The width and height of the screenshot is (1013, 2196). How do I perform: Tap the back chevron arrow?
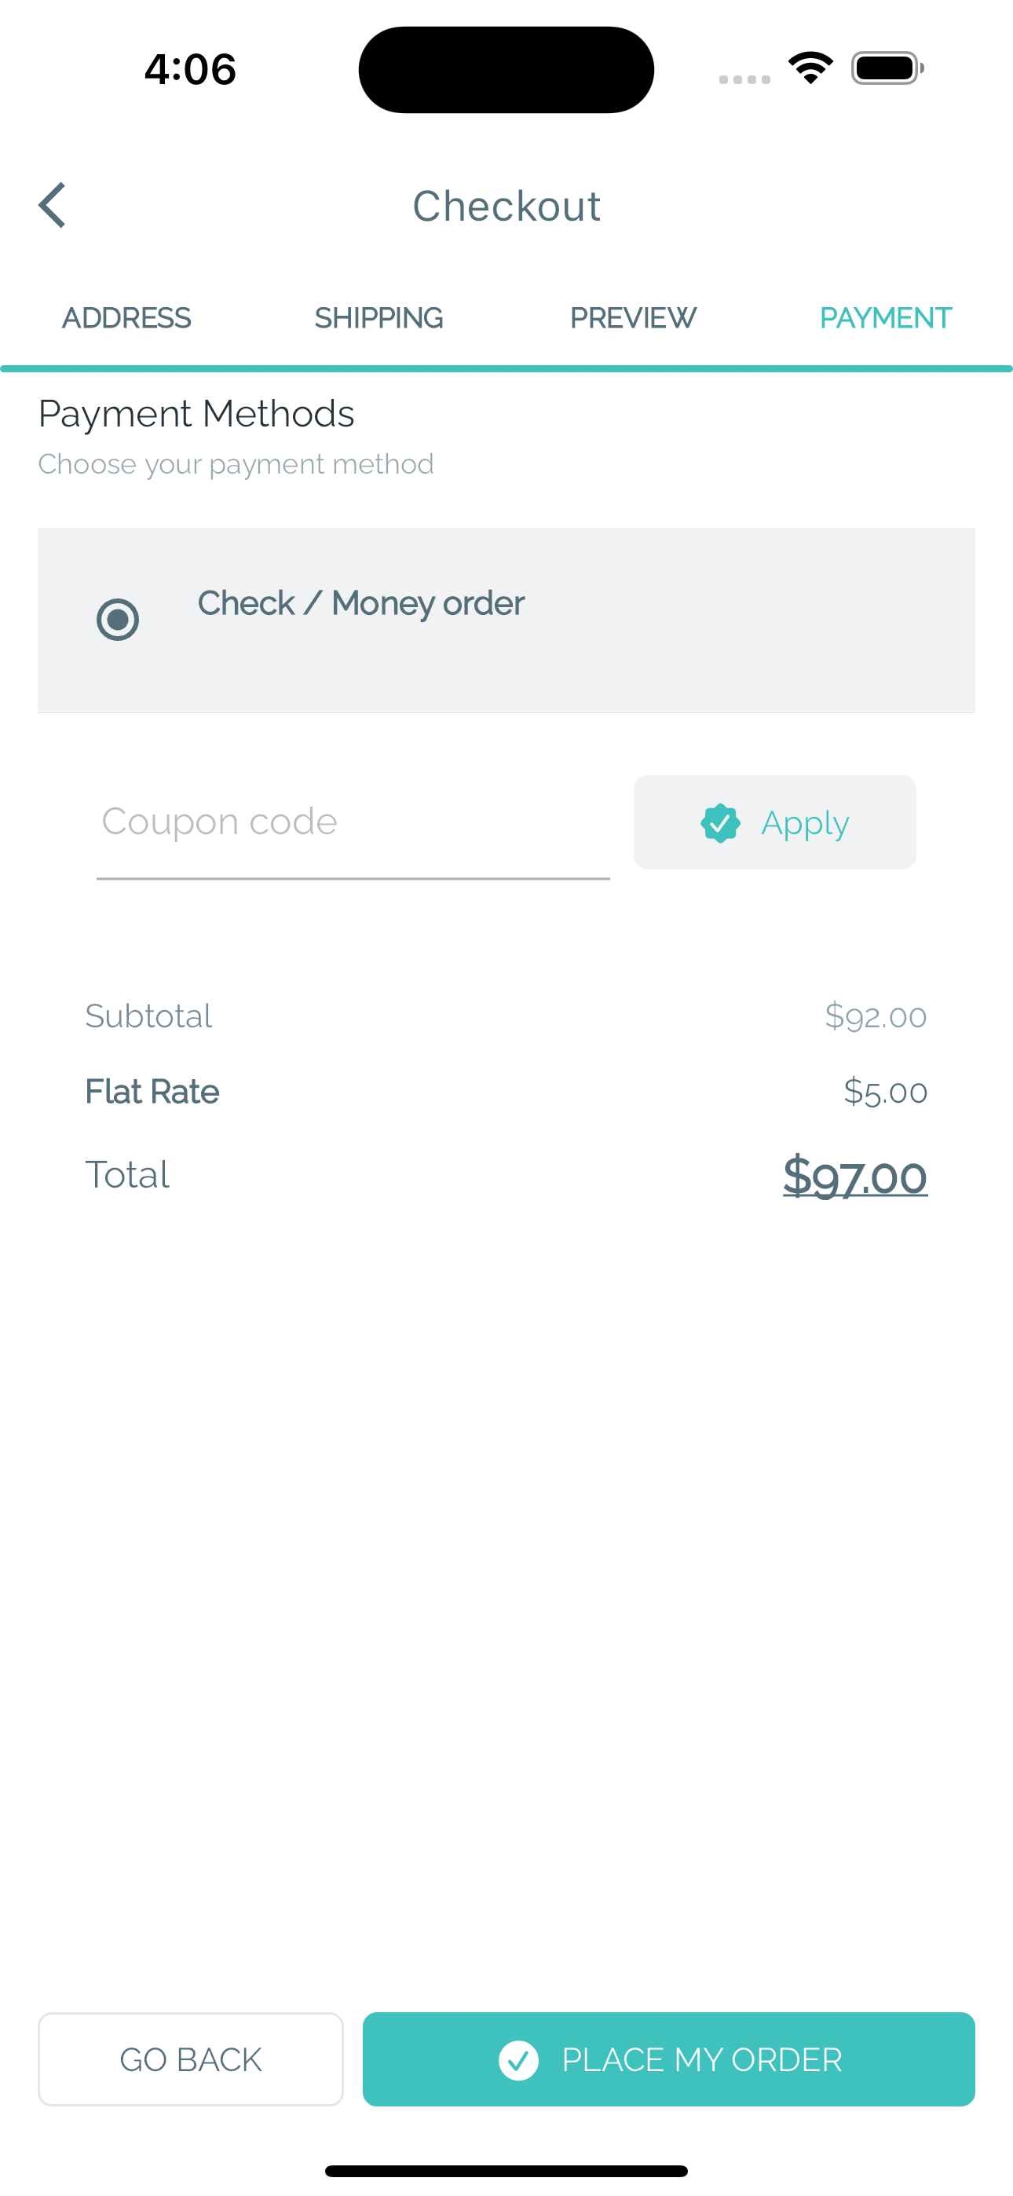[x=53, y=206]
